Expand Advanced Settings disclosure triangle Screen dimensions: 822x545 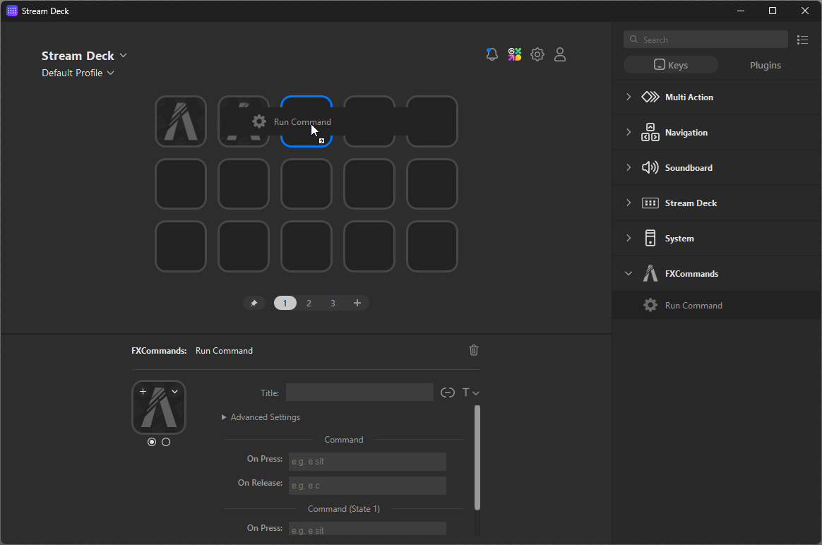224,417
